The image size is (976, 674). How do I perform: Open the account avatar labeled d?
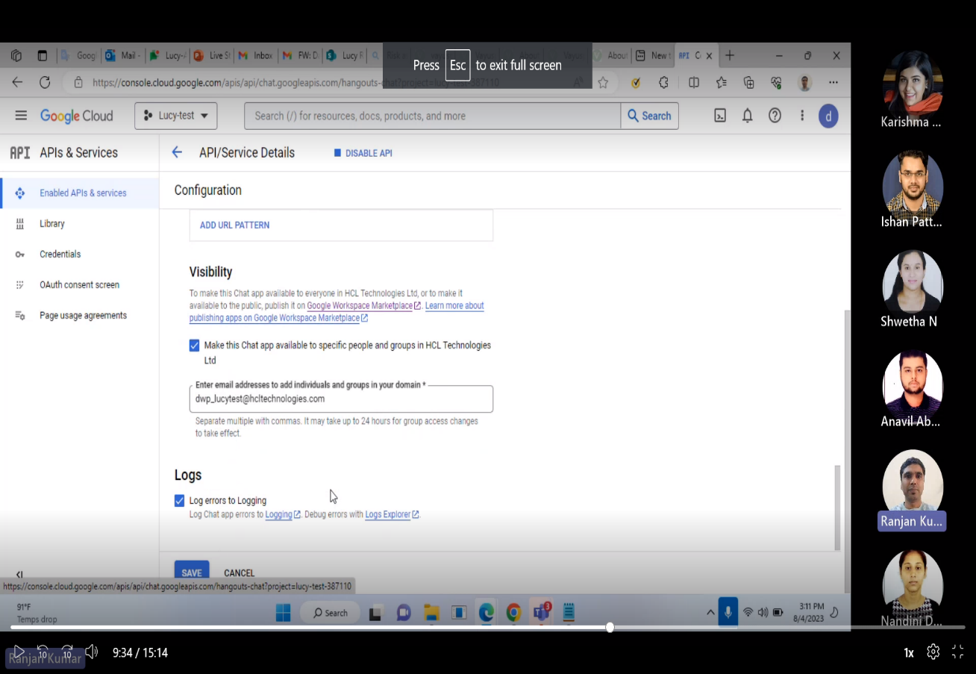828,116
